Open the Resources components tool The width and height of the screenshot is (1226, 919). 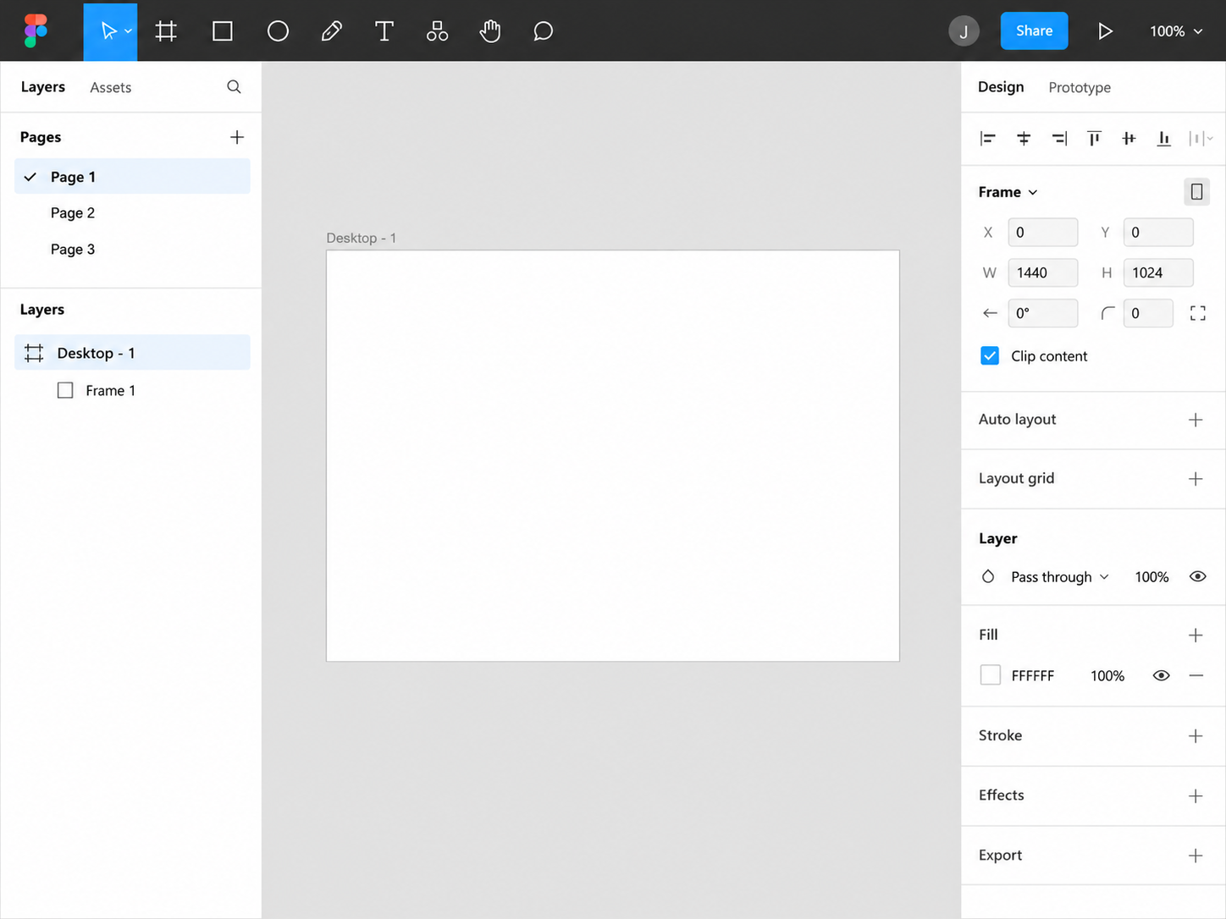click(x=437, y=31)
